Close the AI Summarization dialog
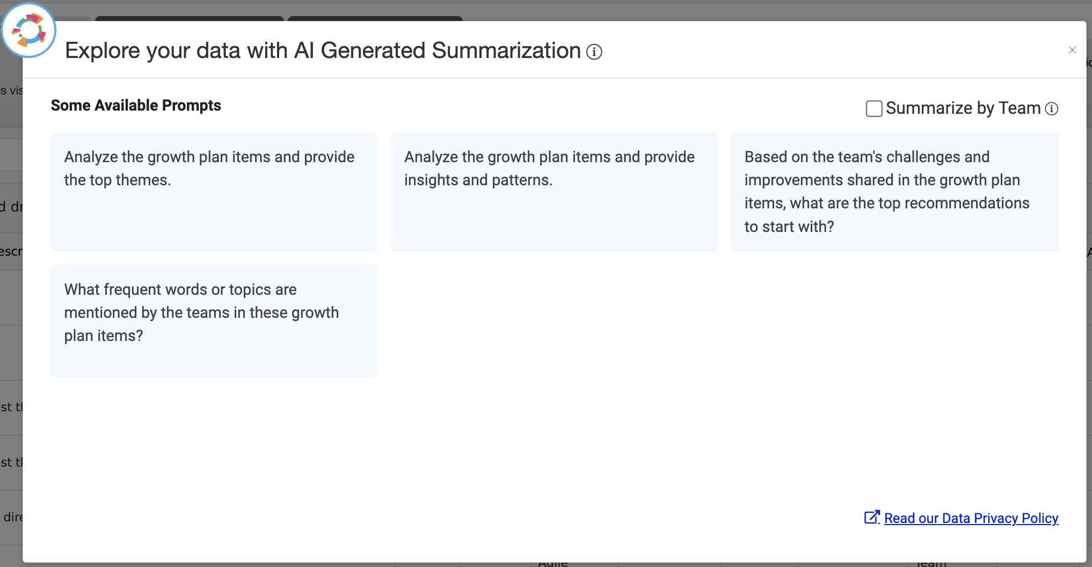The width and height of the screenshot is (1092, 567). pos(1072,50)
